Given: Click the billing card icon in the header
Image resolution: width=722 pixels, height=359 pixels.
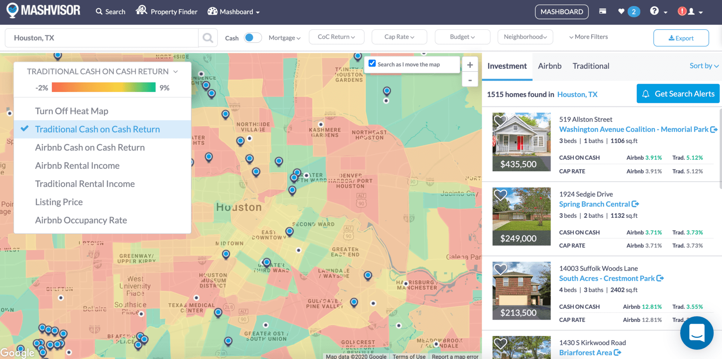Looking at the screenshot, I should (x=602, y=11).
